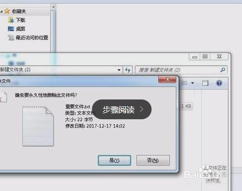Maximize the 新建文件夹 (2) Explorer window

click(x=205, y=56)
